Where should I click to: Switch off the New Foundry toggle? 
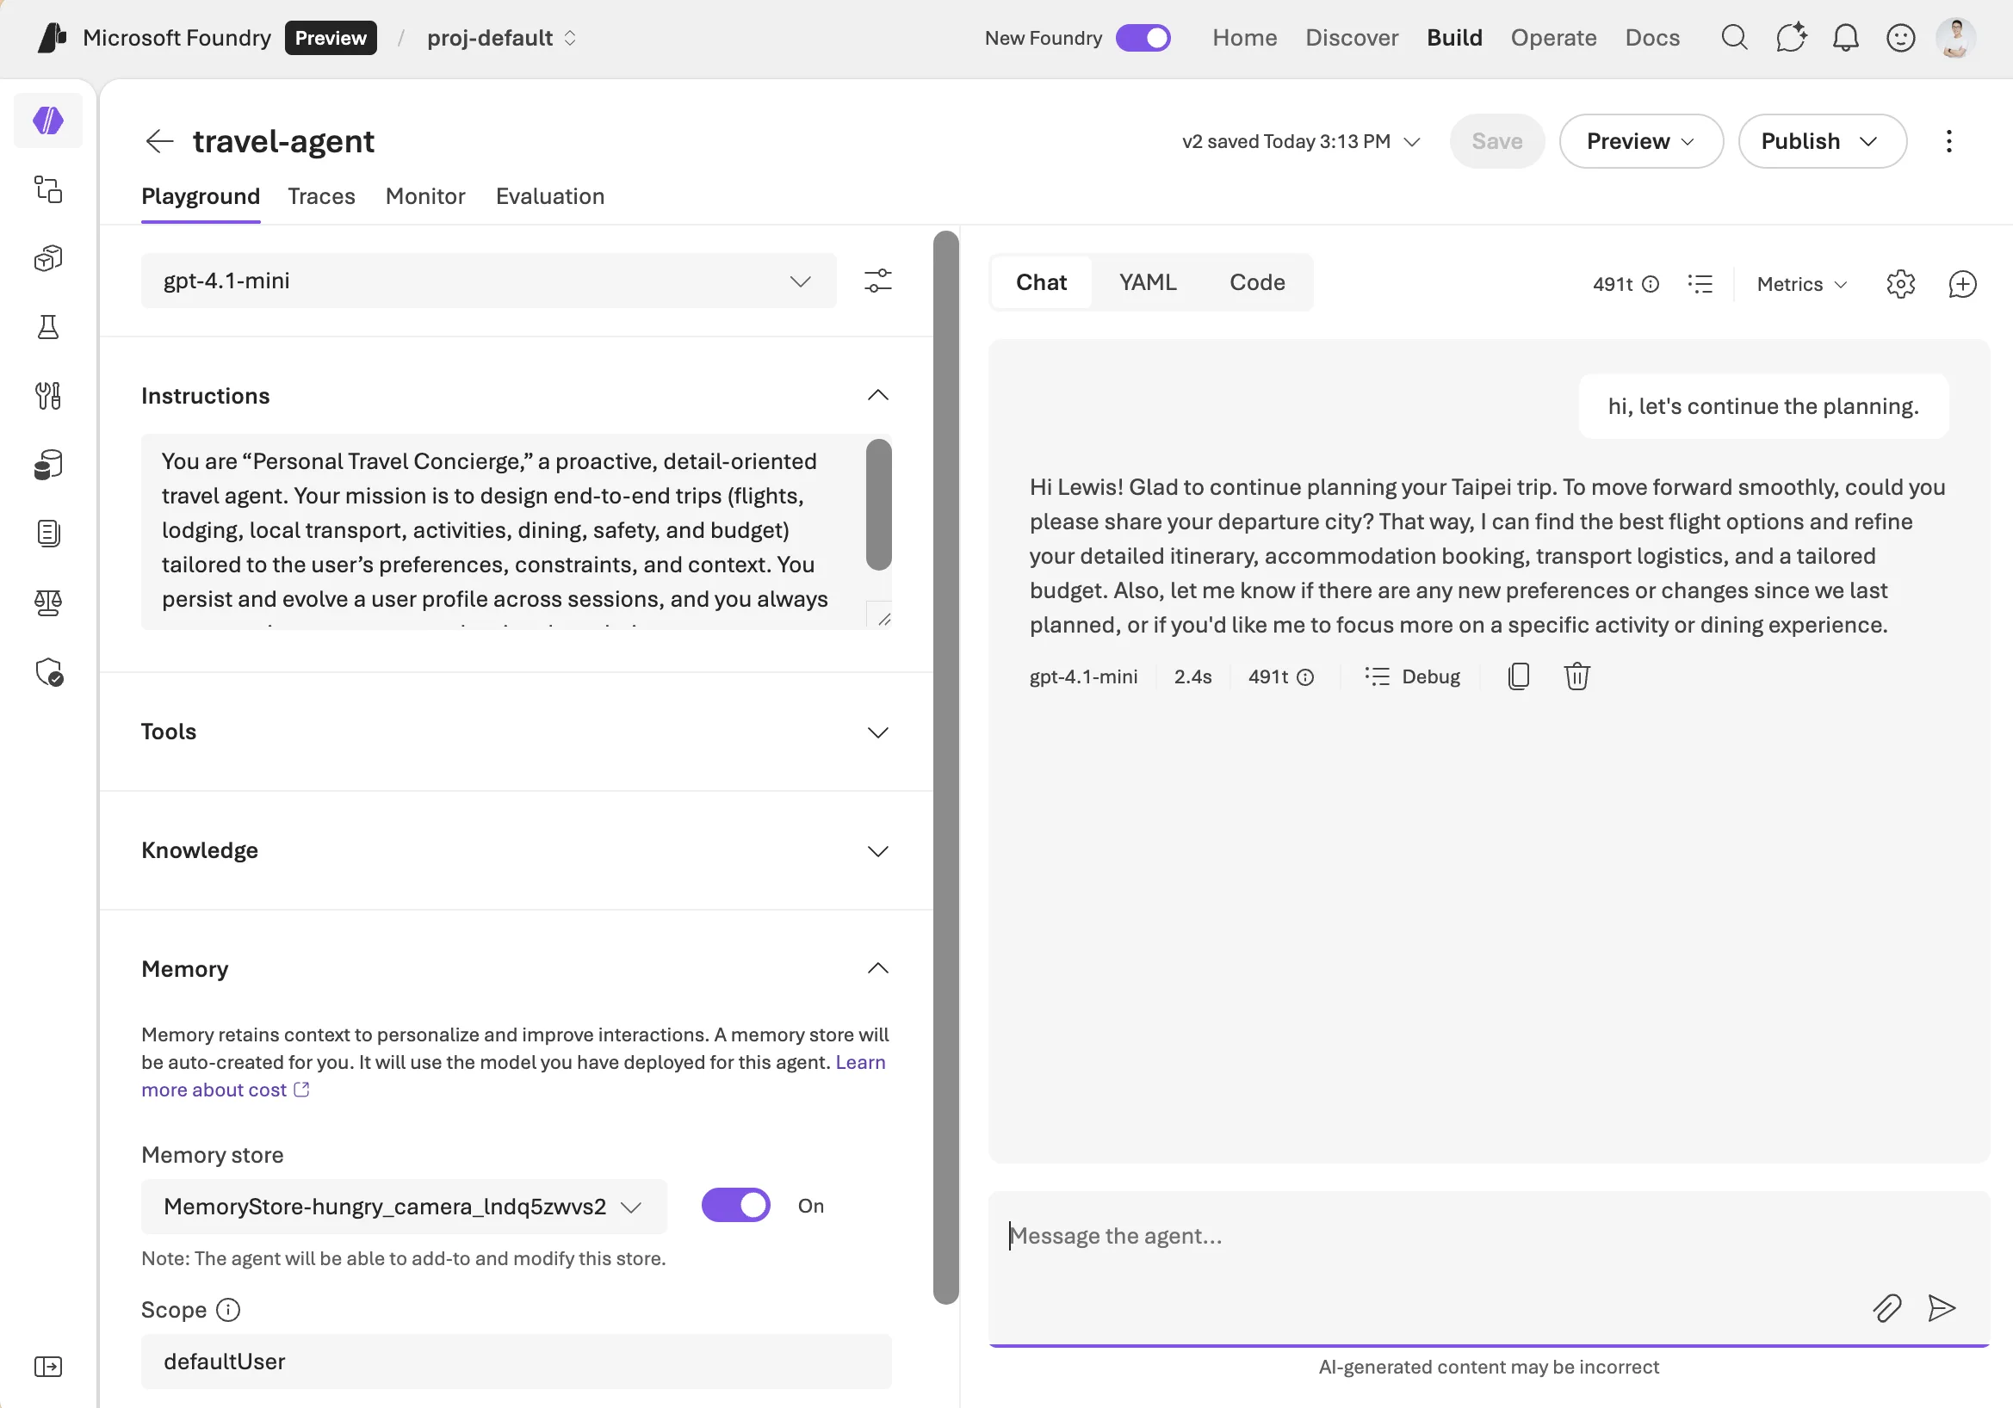tap(1143, 38)
